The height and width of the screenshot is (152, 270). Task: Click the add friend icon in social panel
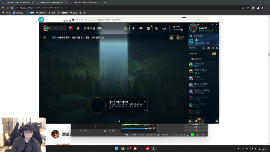[x=204, y=48]
